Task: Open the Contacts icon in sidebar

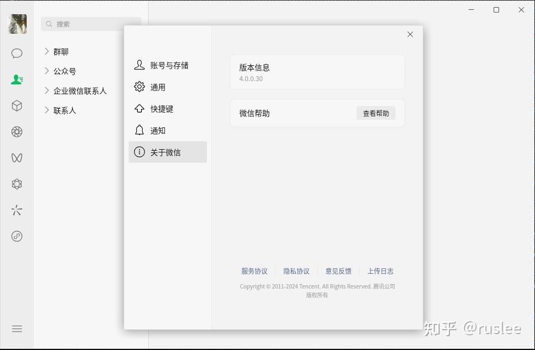Action: point(17,79)
